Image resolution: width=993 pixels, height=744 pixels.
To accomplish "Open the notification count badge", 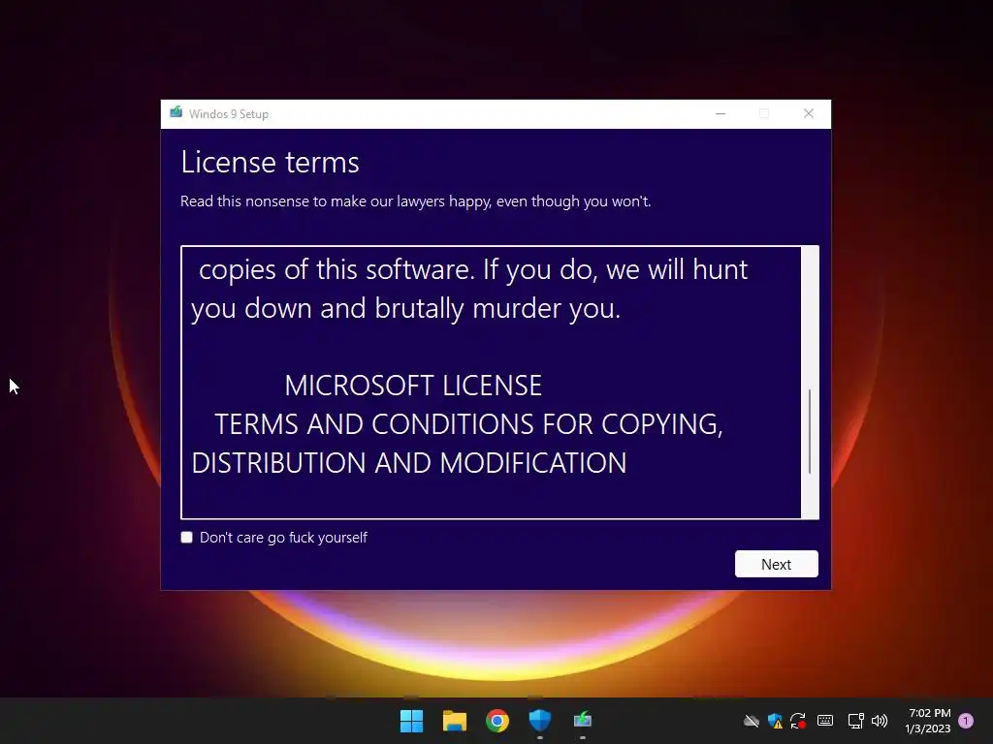I will [966, 721].
